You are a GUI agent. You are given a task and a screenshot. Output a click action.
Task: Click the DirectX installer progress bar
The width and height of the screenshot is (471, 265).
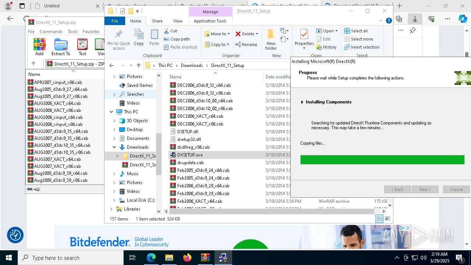click(382, 160)
